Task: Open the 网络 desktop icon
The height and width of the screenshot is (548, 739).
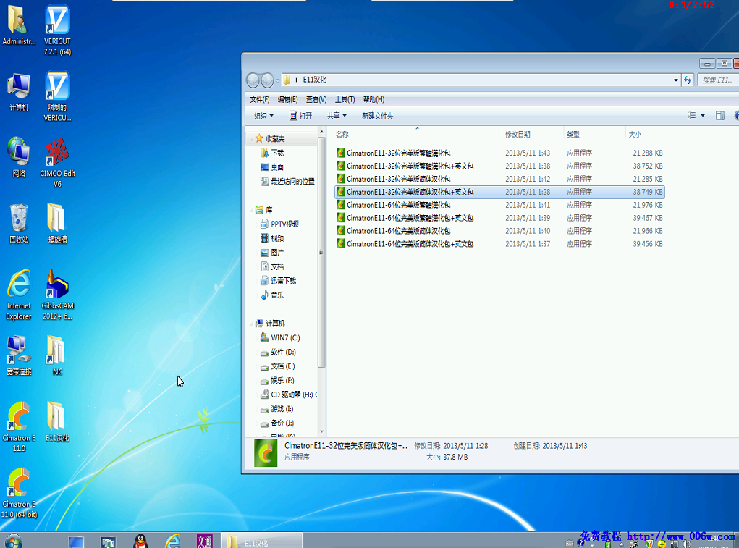Action: (19, 157)
